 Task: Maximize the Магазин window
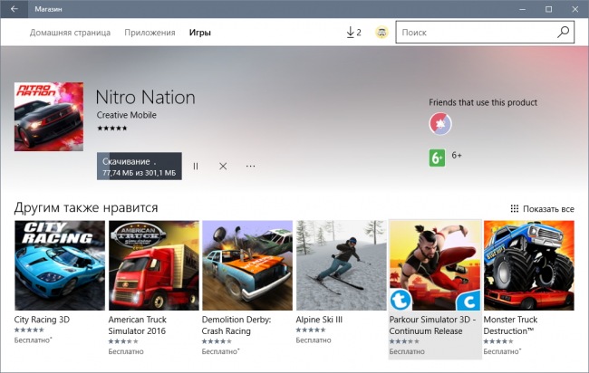(549, 9)
